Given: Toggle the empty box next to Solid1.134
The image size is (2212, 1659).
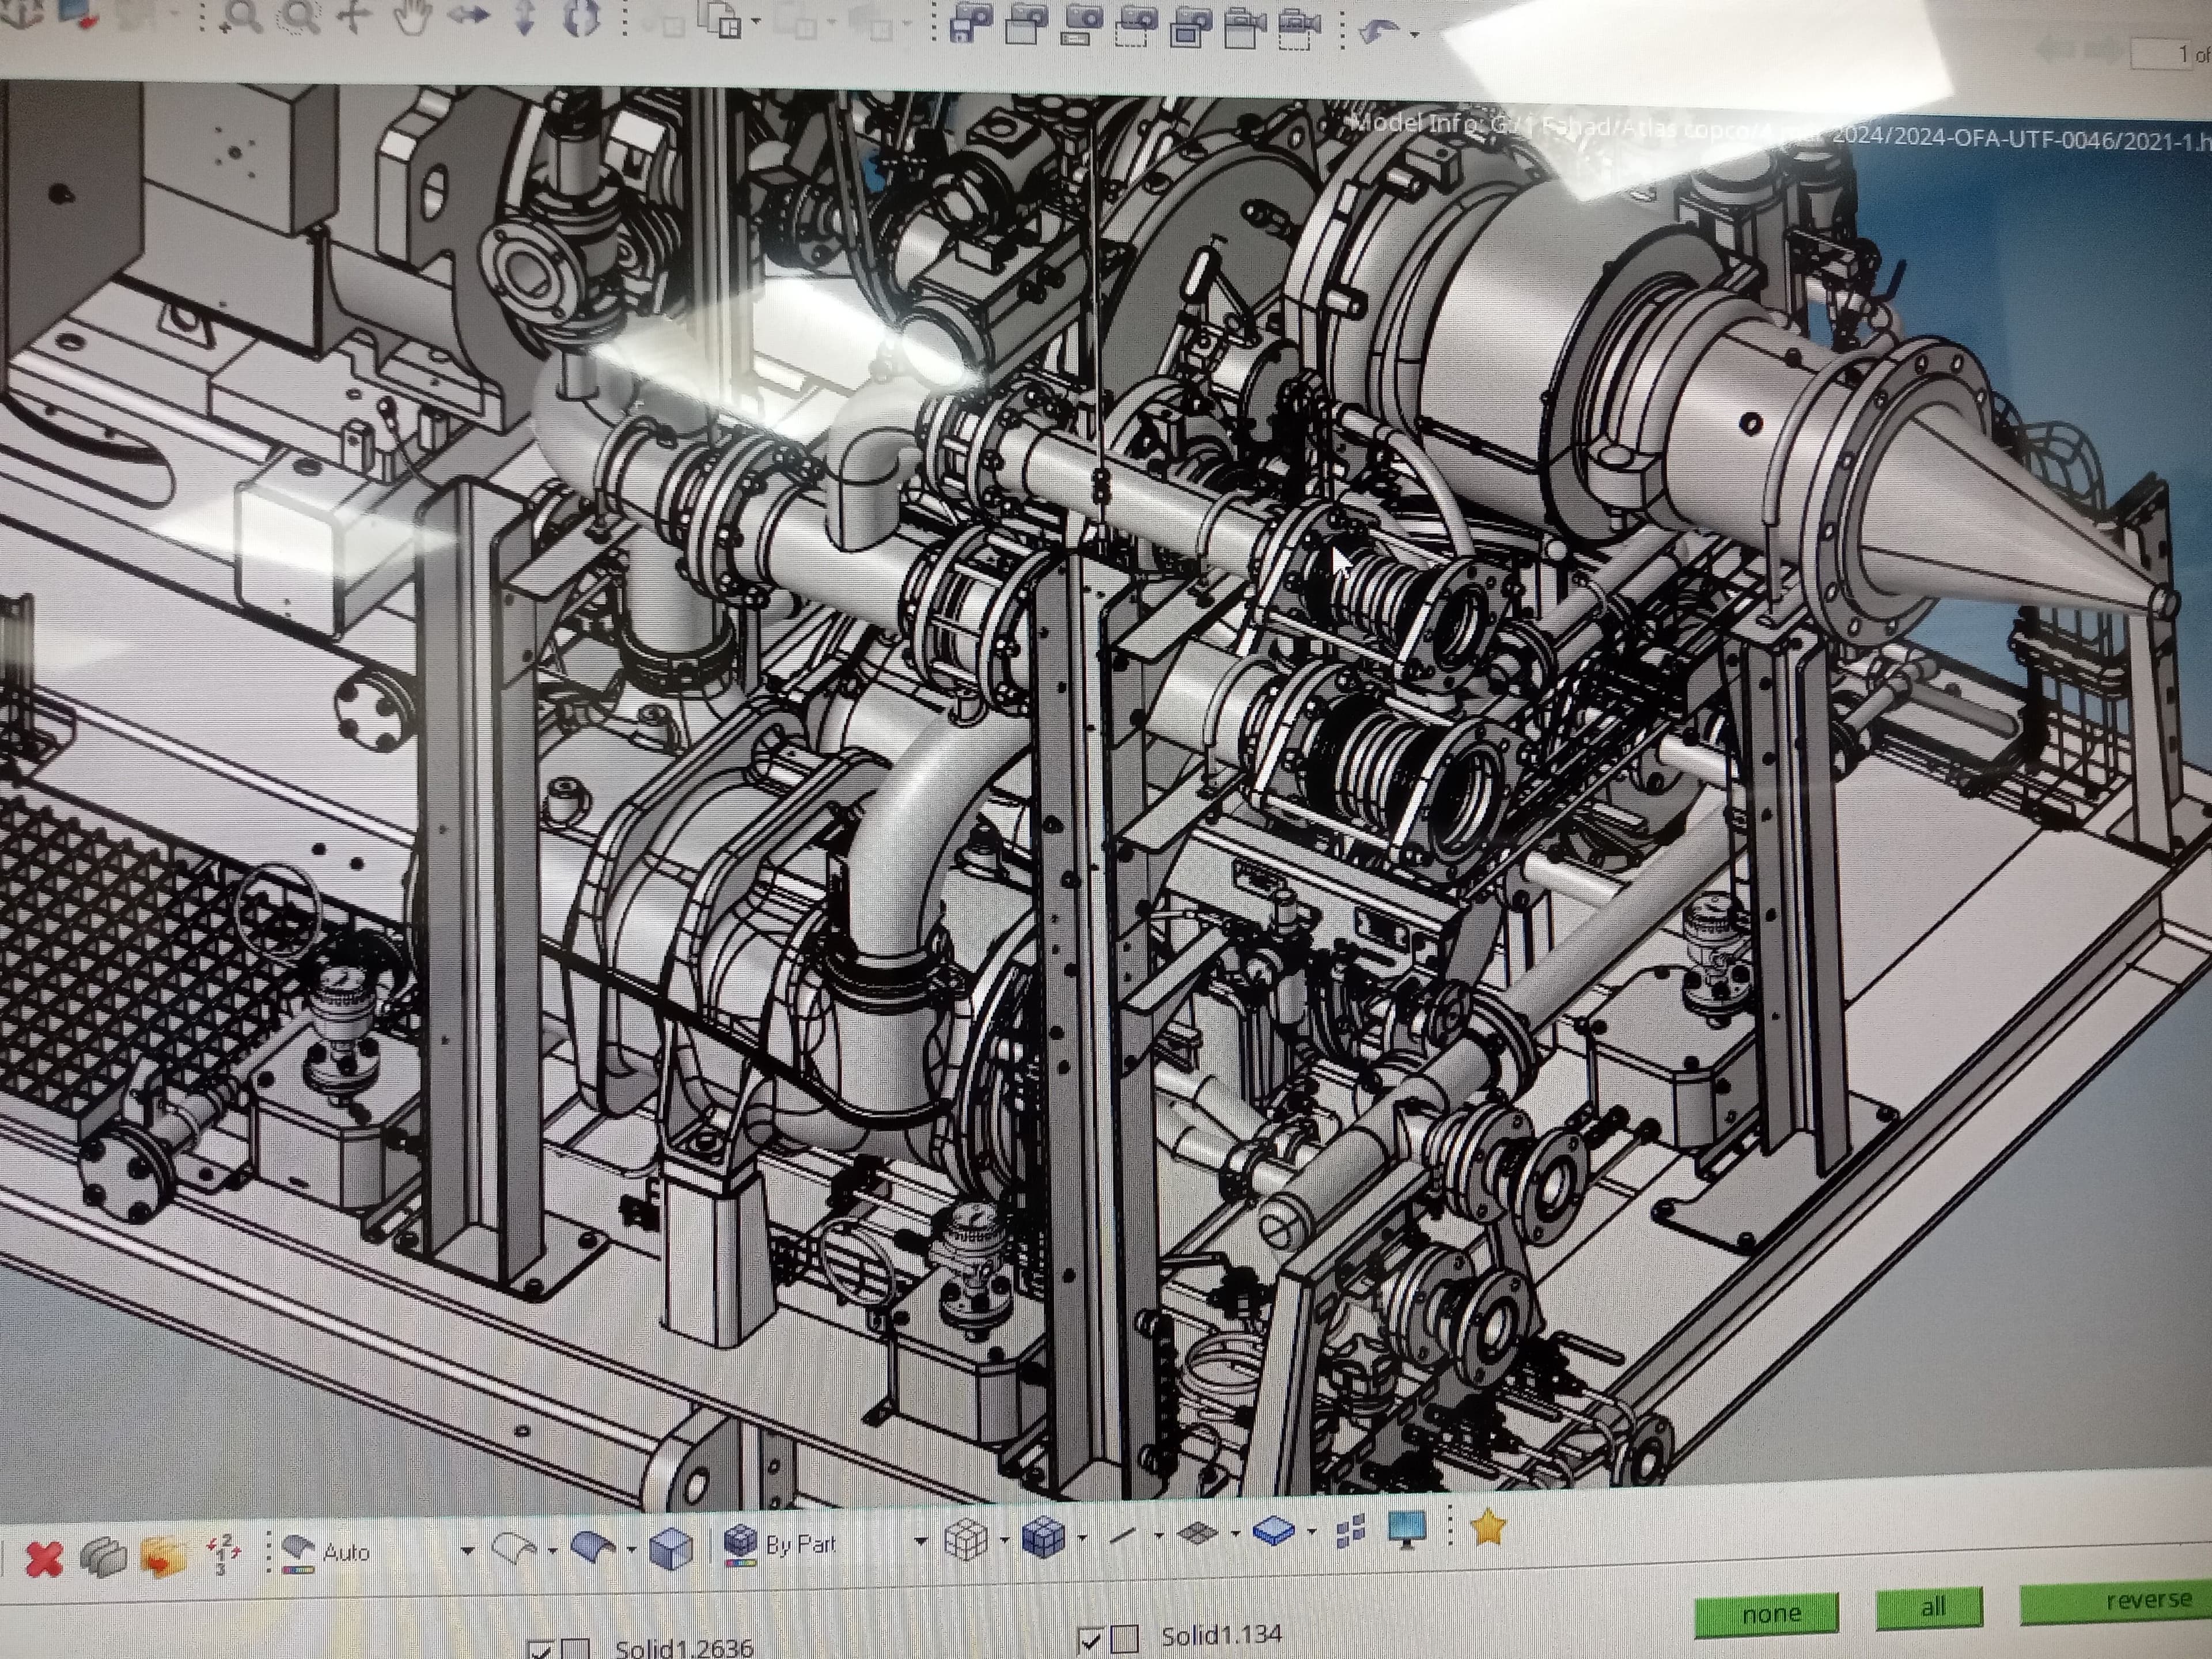Looking at the screenshot, I should pos(1125,1638).
